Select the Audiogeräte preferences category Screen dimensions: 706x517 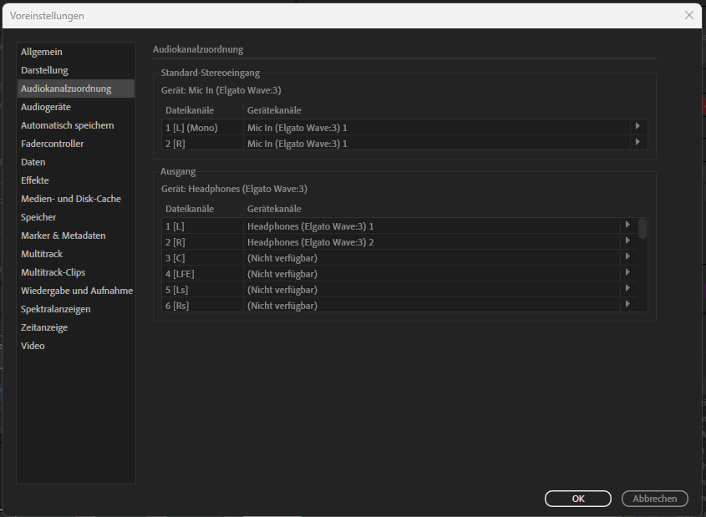click(x=48, y=106)
